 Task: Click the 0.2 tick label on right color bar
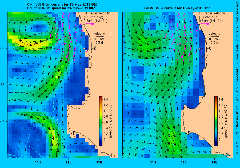[221, 134]
